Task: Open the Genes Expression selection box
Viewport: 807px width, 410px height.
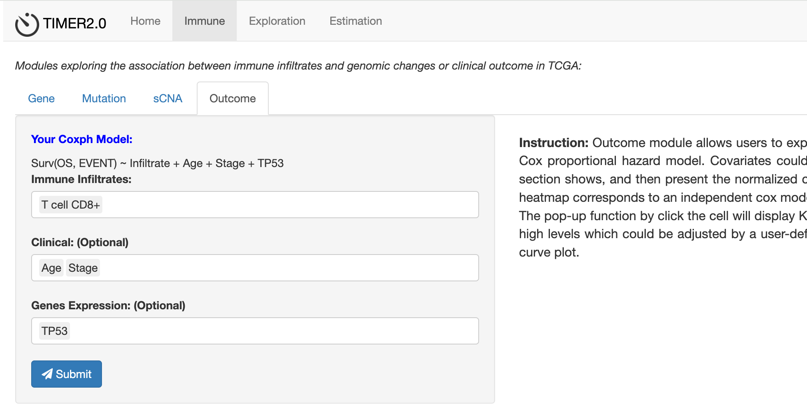Action: tap(280, 331)
